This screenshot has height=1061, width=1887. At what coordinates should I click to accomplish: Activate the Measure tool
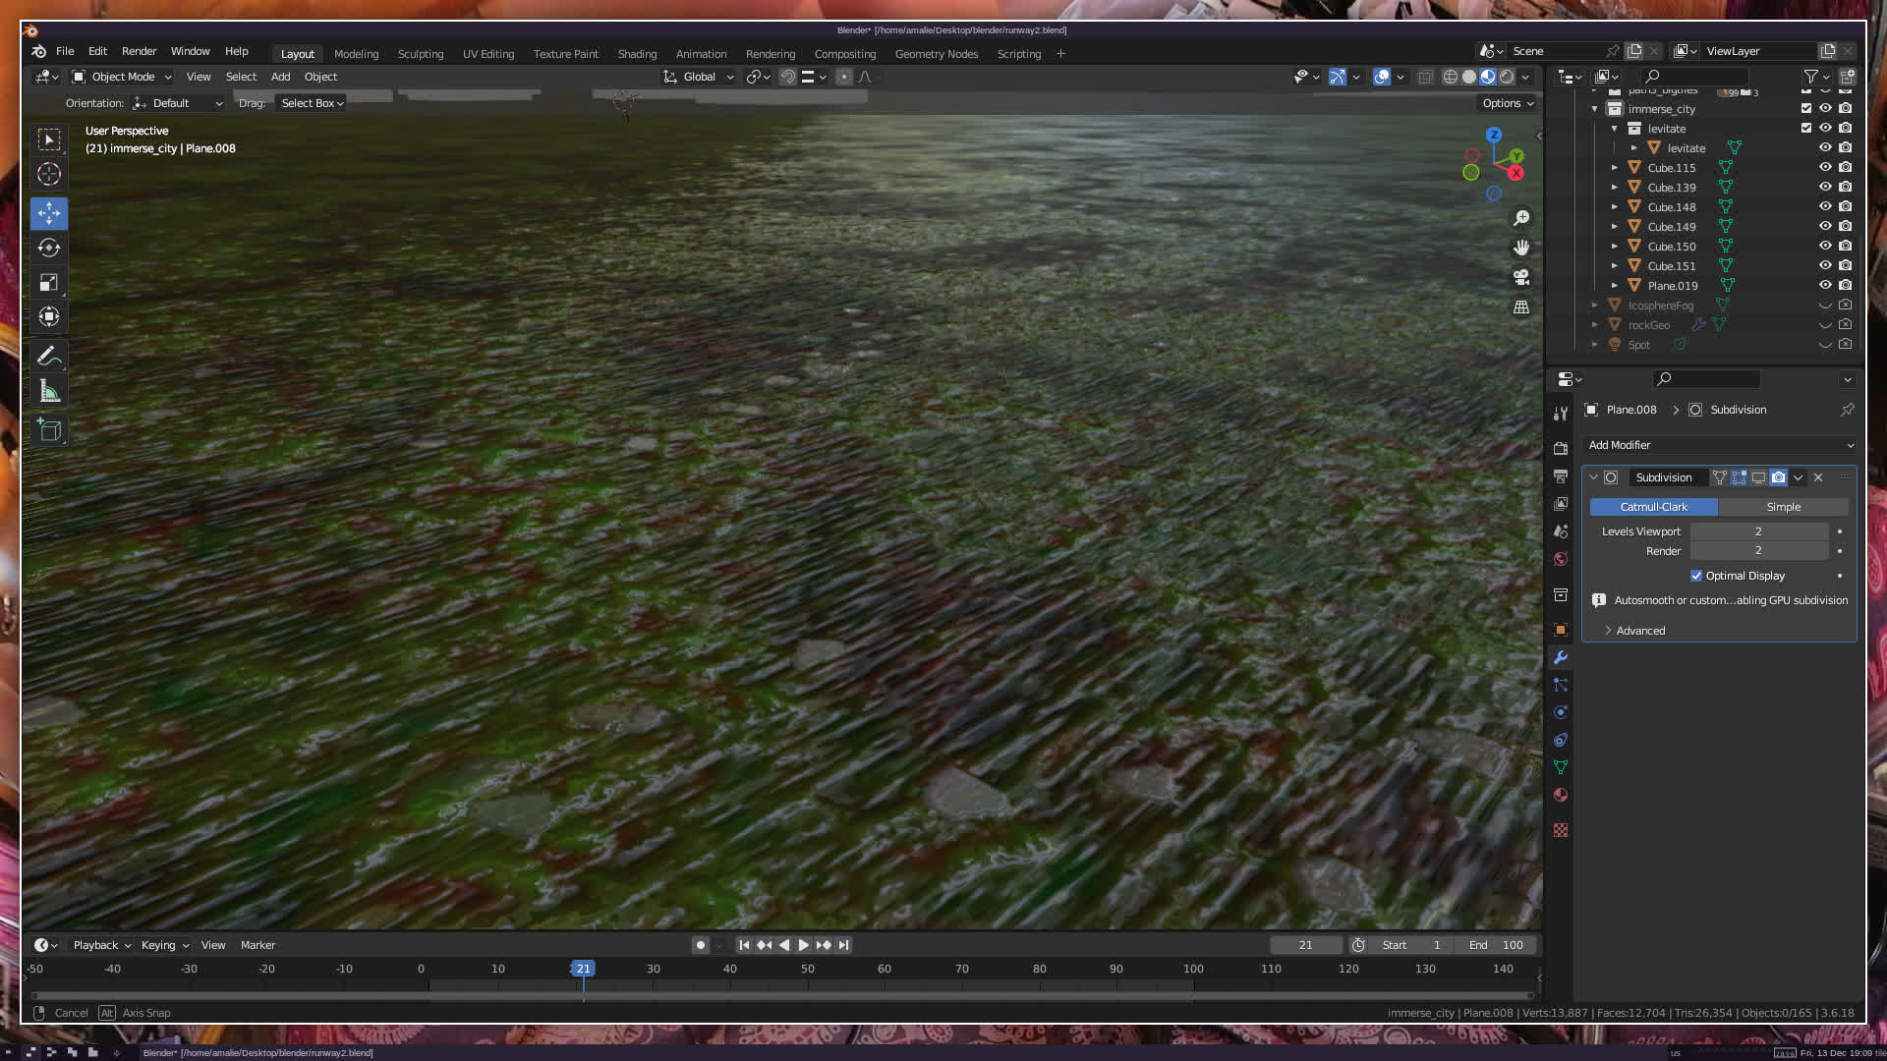pos(49,393)
